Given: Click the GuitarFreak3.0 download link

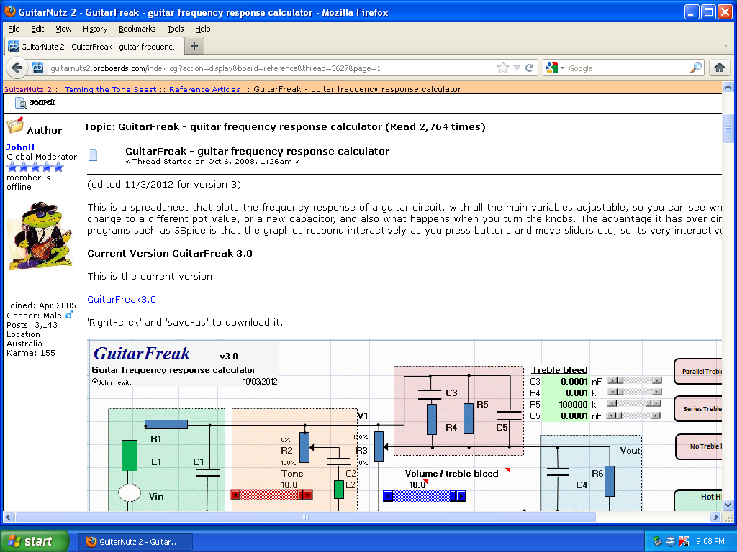Looking at the screenshot, I should (121, 299).
